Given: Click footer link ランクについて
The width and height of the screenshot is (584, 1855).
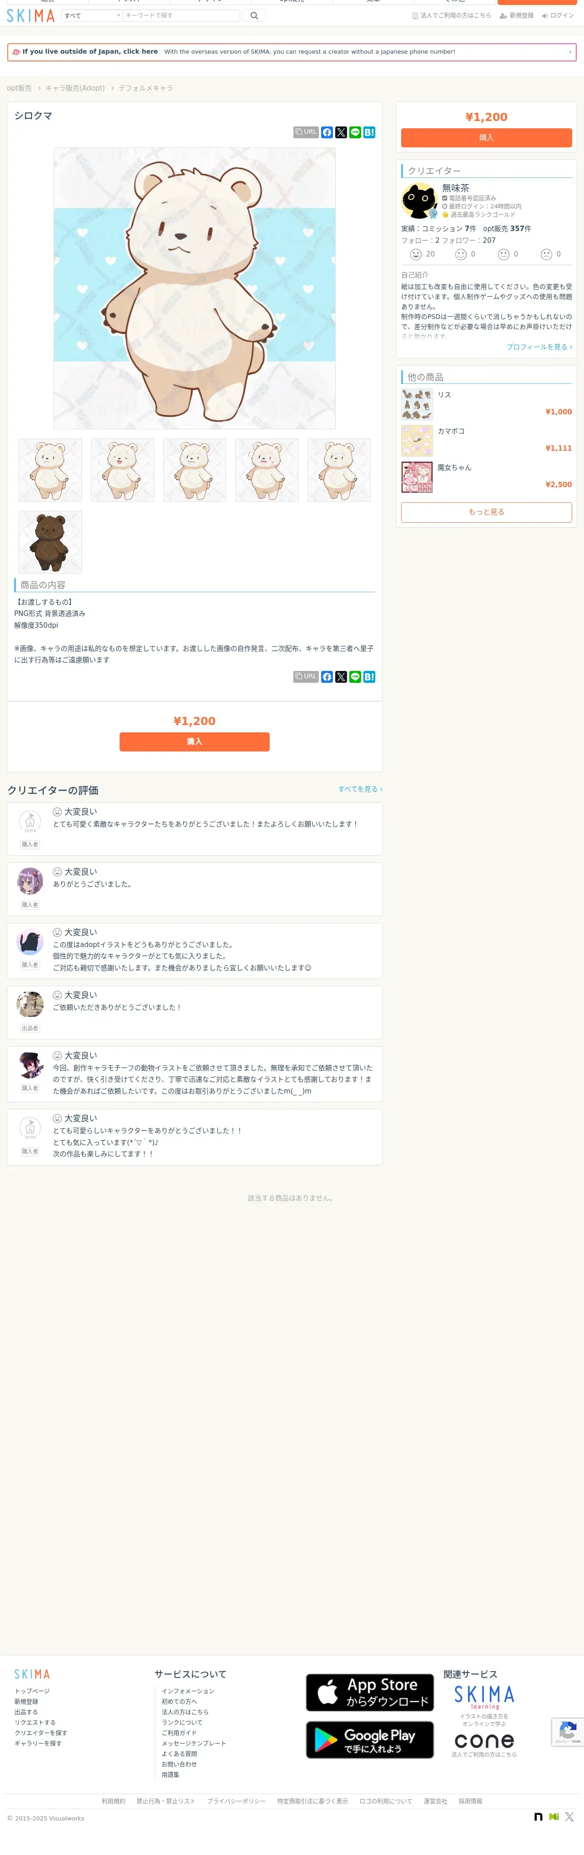Looking at the screenshot, I should 182,1723.
